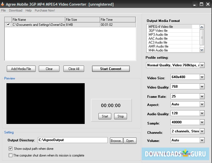Expand the Video Quality dropdown
Viewport: 212px width, 163px height.
click(202, 87)
